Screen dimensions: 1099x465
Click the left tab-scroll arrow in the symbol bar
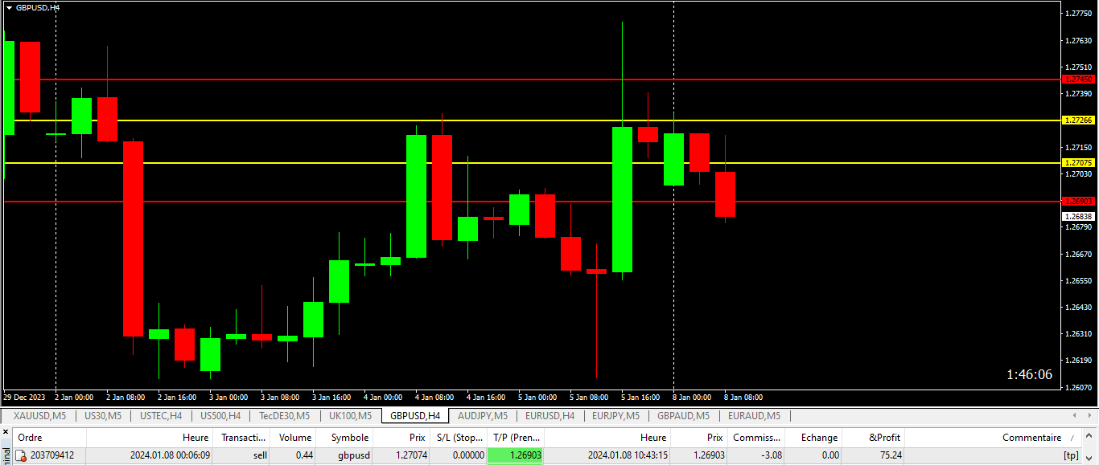point(1072,416)
